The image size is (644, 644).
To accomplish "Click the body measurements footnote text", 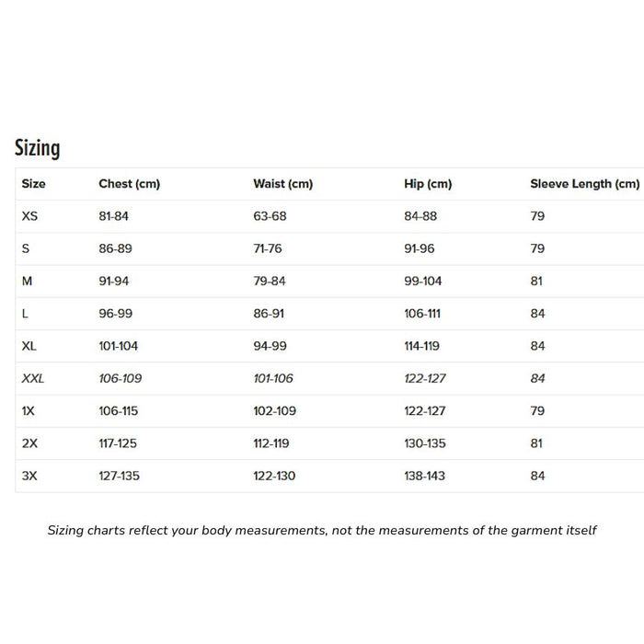I will (x=322, y=530).
